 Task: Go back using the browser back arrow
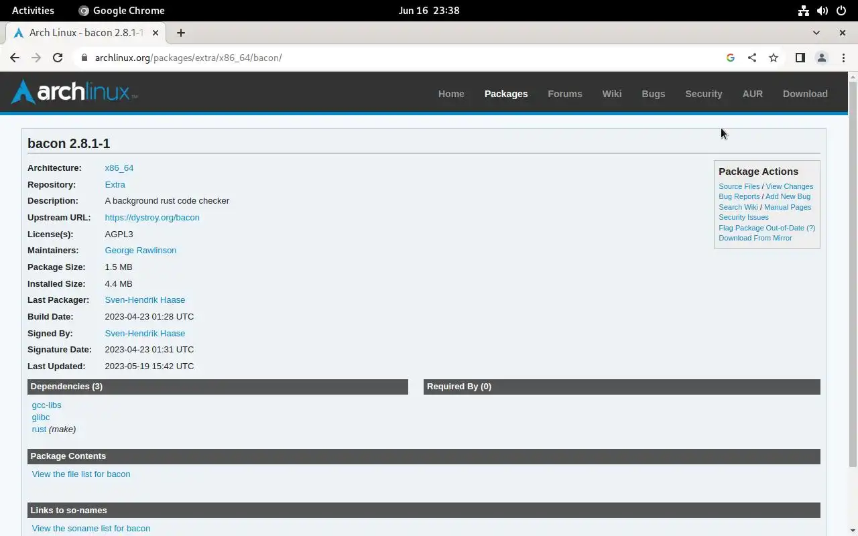pyautogui.click(x=15, y=58)
